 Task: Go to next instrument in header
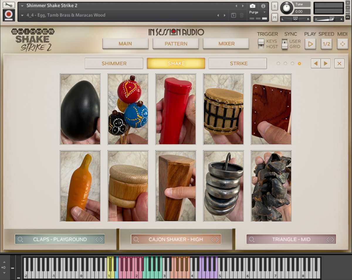[243, 6]
